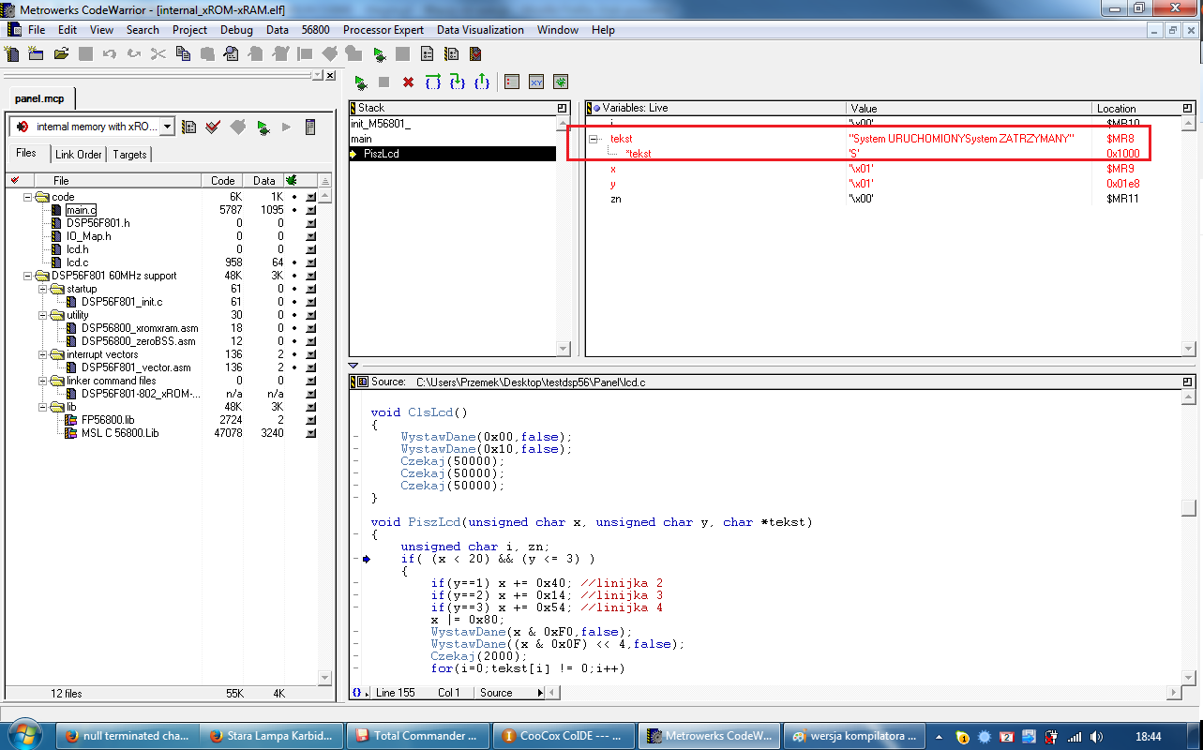
Task: Open the build target dropdown list
Action: point(167,127)
